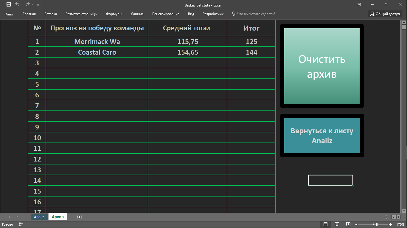Open the Разработчик ribbon tab
Viewport: 407px width, 228px height.
point(213,14)
